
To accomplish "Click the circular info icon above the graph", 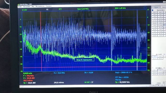I will coord(145,7).
